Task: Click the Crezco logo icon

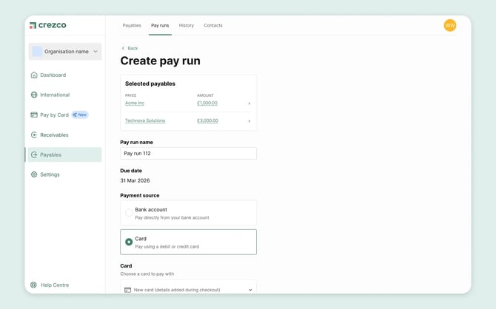Action: [33, 25]
